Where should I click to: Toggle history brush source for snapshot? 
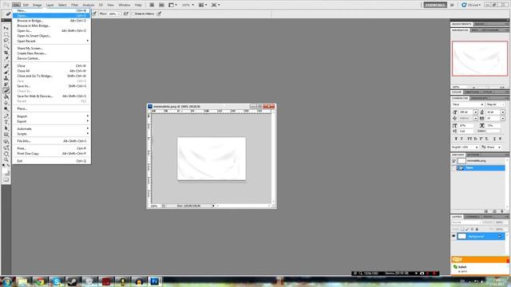click(454, 161)
